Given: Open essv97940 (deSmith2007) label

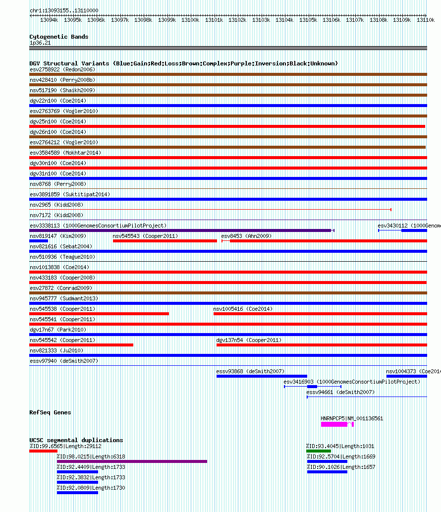Looking at the screenshot, I should tap(64, 361).
